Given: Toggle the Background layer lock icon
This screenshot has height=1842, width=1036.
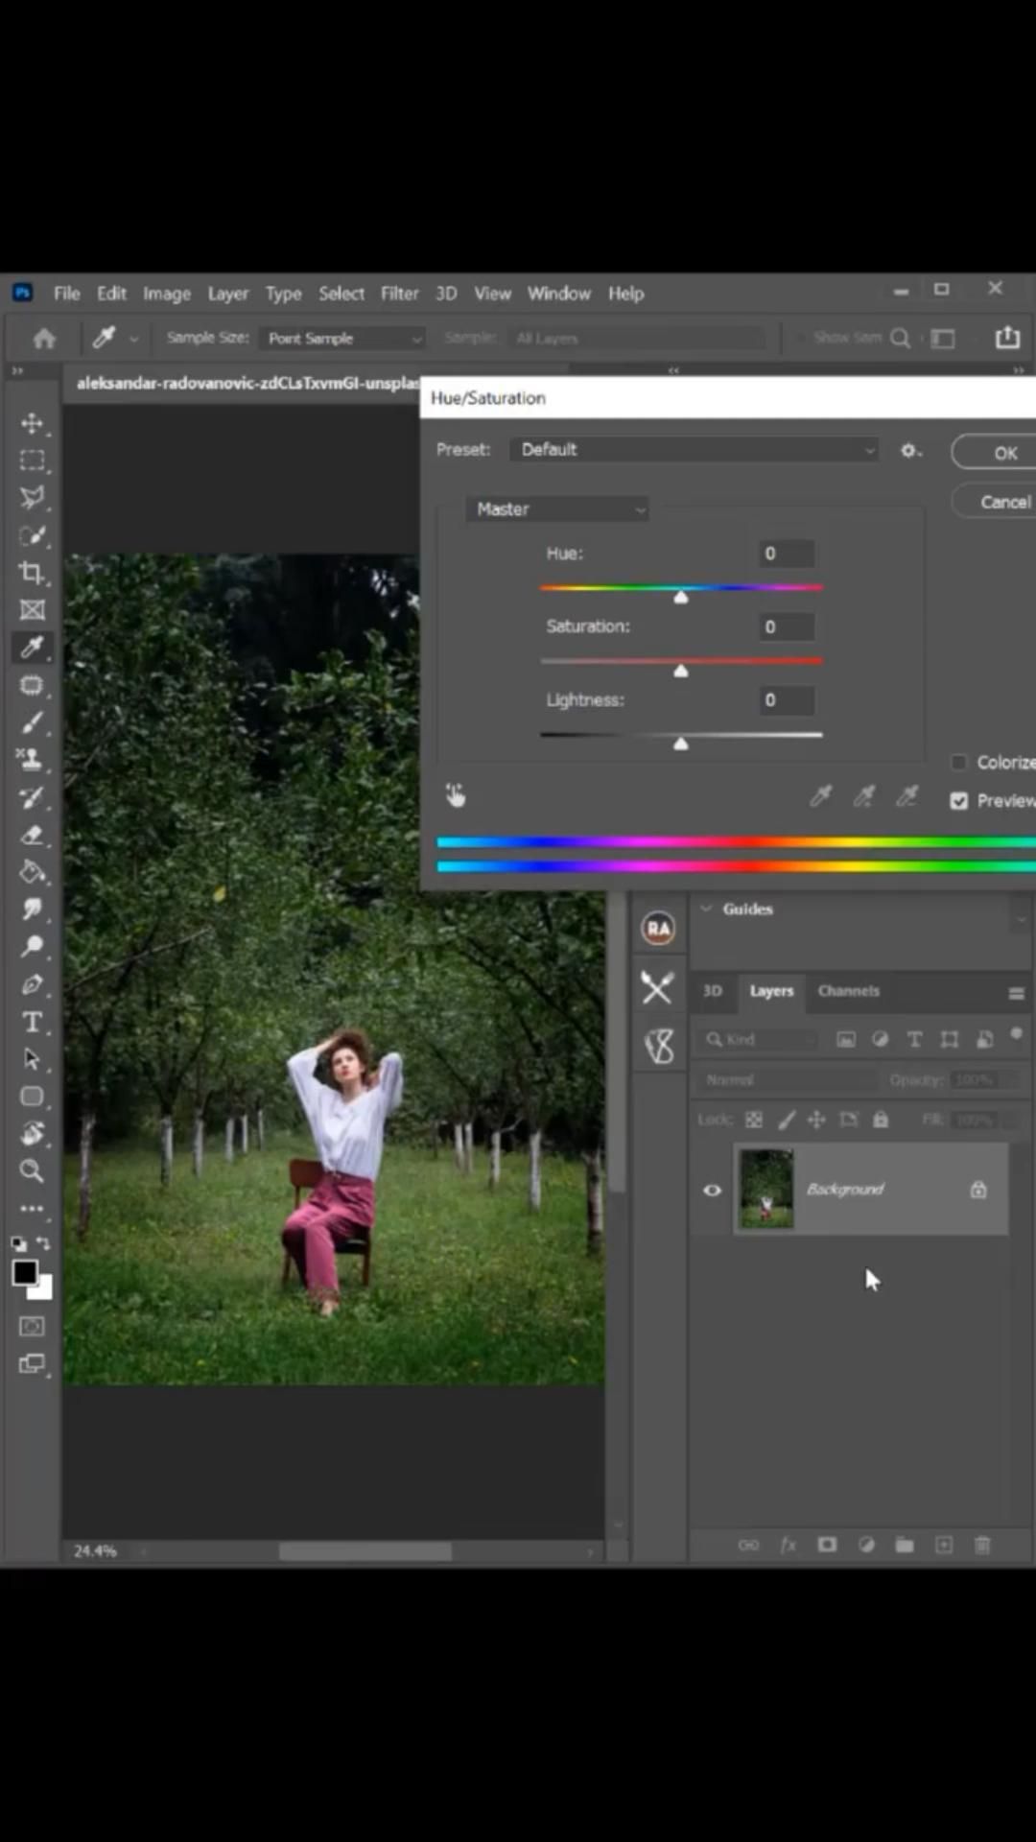Looking at the screenshot, I should pos(978,1190).
